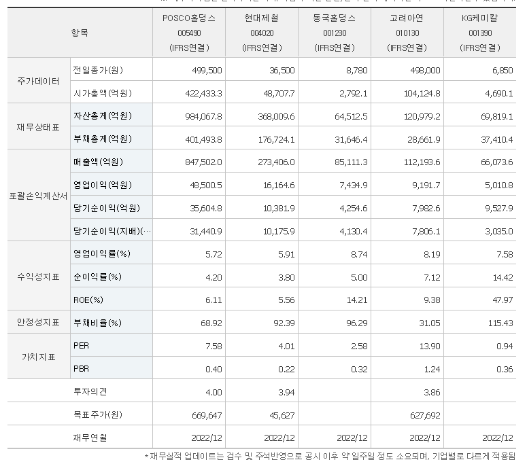Screen dimensions: 527x462
Task: Select operating profit value 16,164.6
Action: pos(279,185)
